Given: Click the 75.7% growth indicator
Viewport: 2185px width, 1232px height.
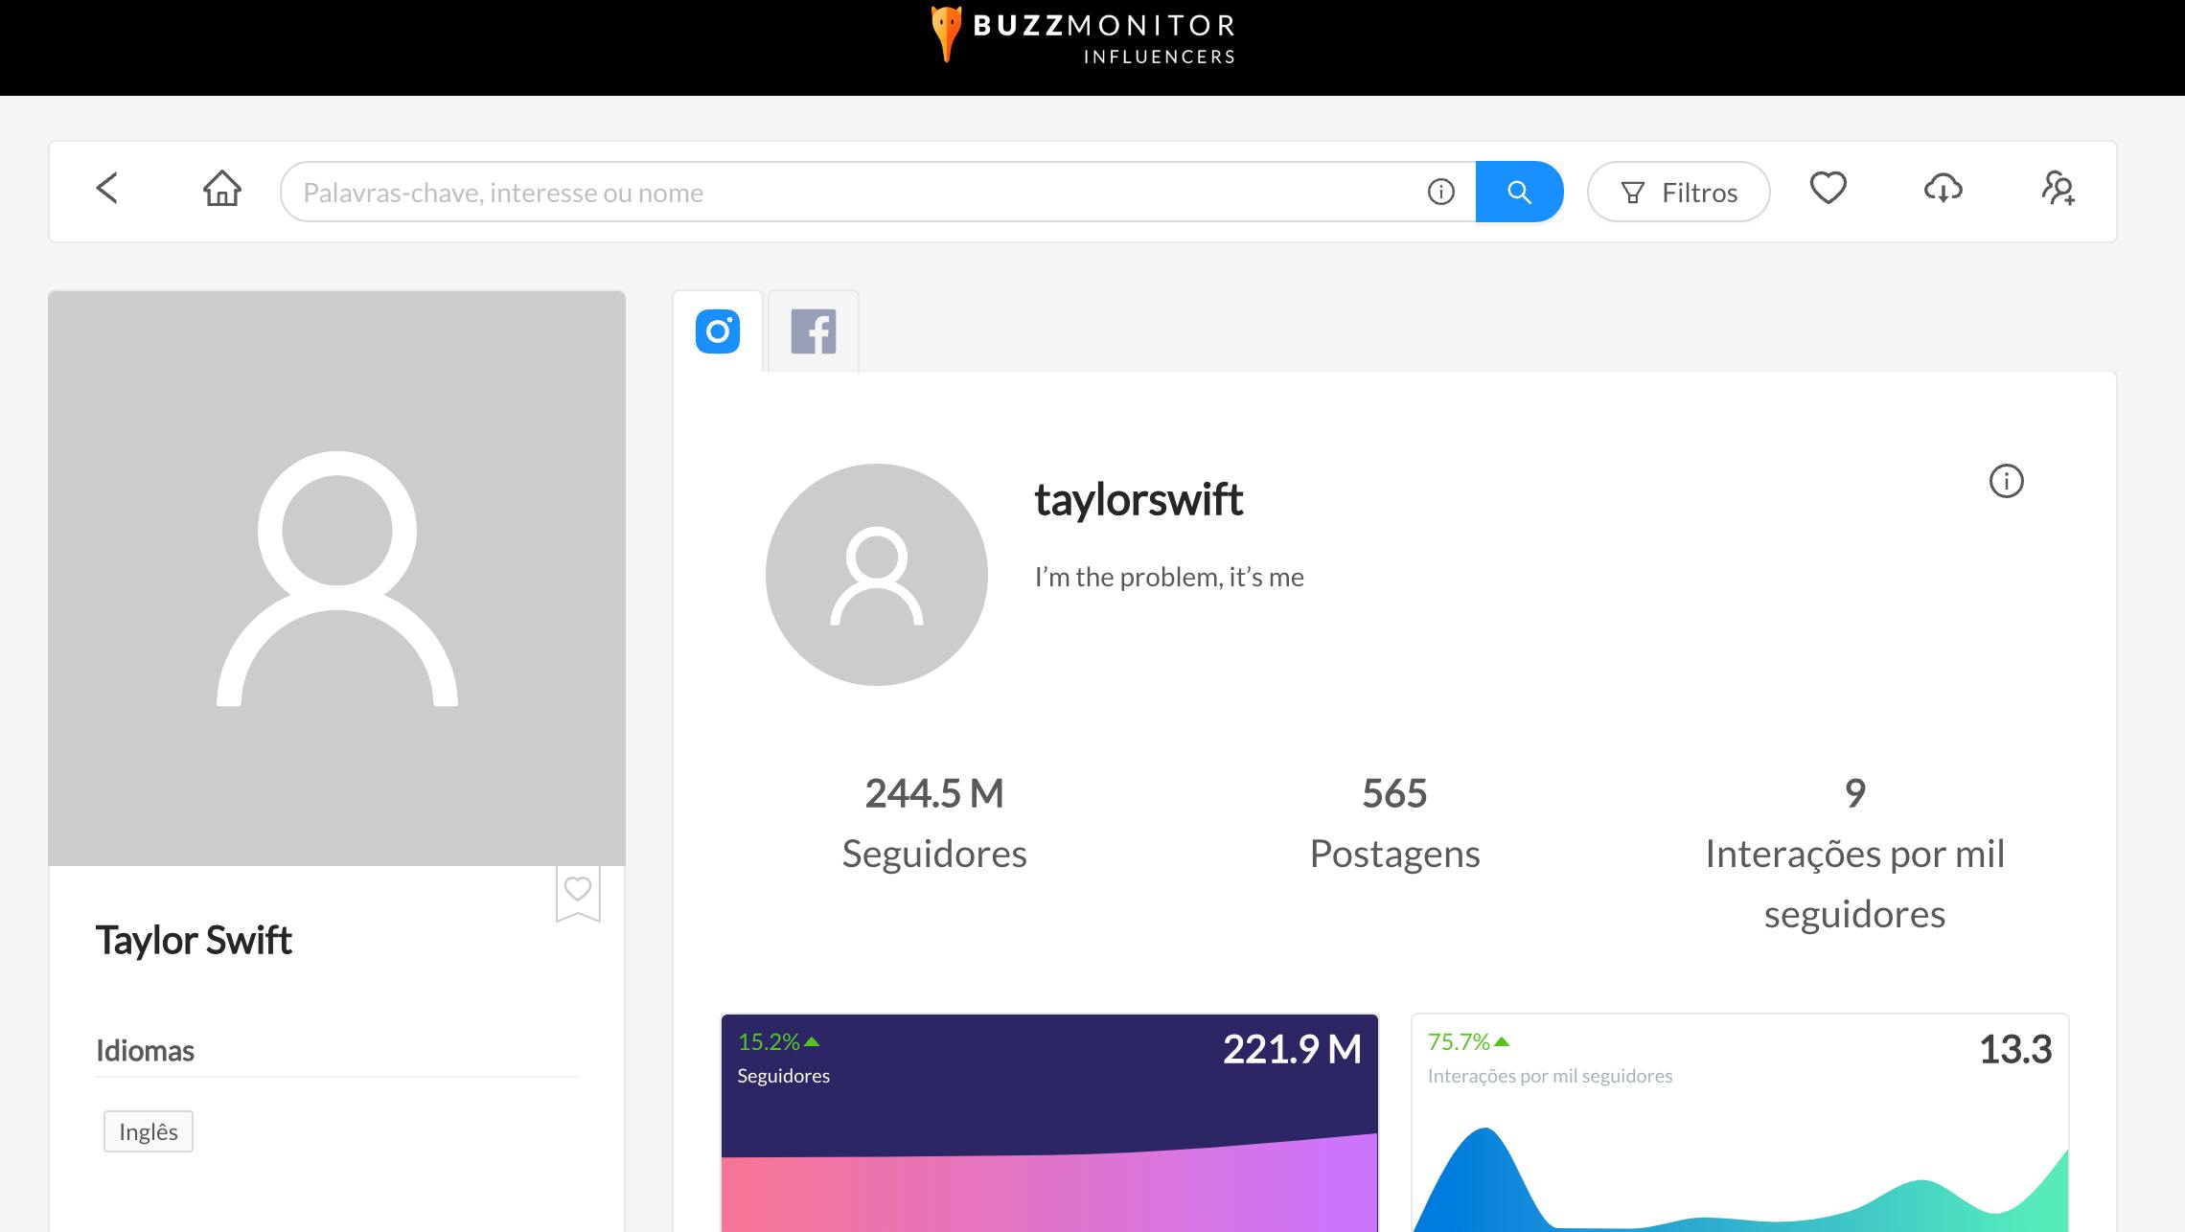Looking at the screenshot, I should click(1468, 1041).
